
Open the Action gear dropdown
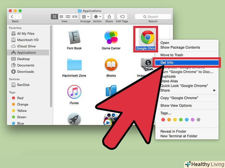pyautogui.click(x=97, y=17)
